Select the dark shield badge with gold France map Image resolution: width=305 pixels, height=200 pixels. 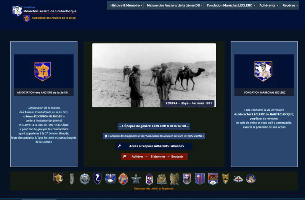pyautogui.click(x=58, y=178)
